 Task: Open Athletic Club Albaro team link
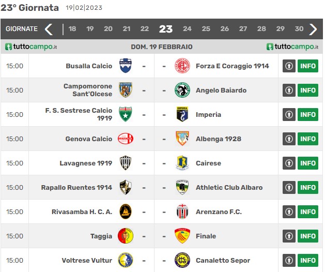point(229,187)
